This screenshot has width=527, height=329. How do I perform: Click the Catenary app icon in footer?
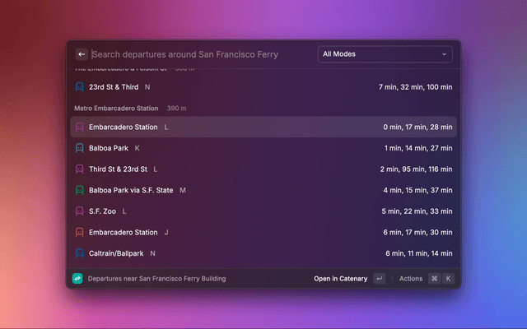click(77, 279)
